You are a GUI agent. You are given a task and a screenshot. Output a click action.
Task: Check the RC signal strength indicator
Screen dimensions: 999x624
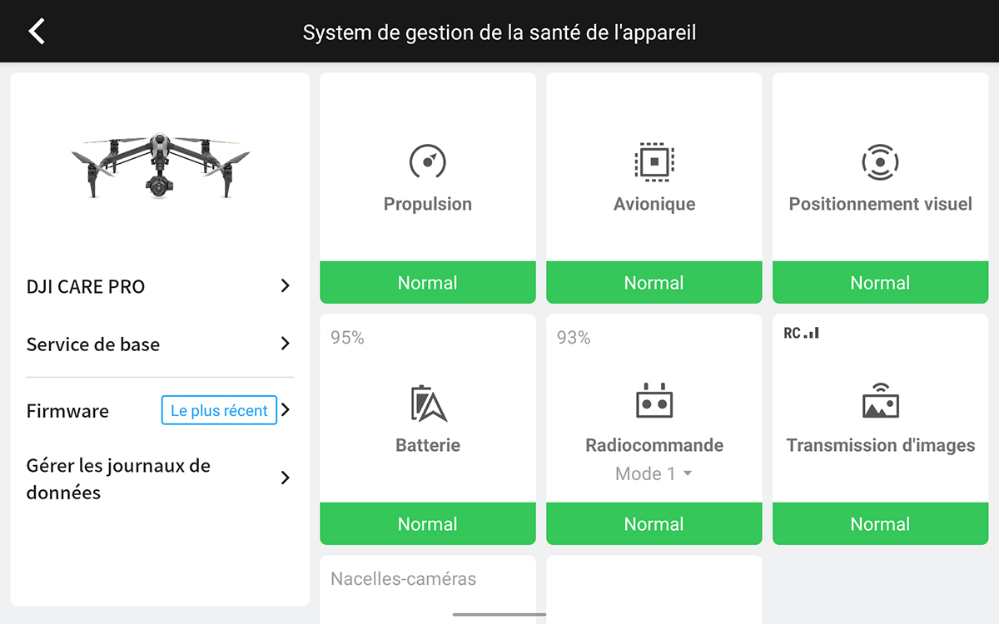coord(801,333)
